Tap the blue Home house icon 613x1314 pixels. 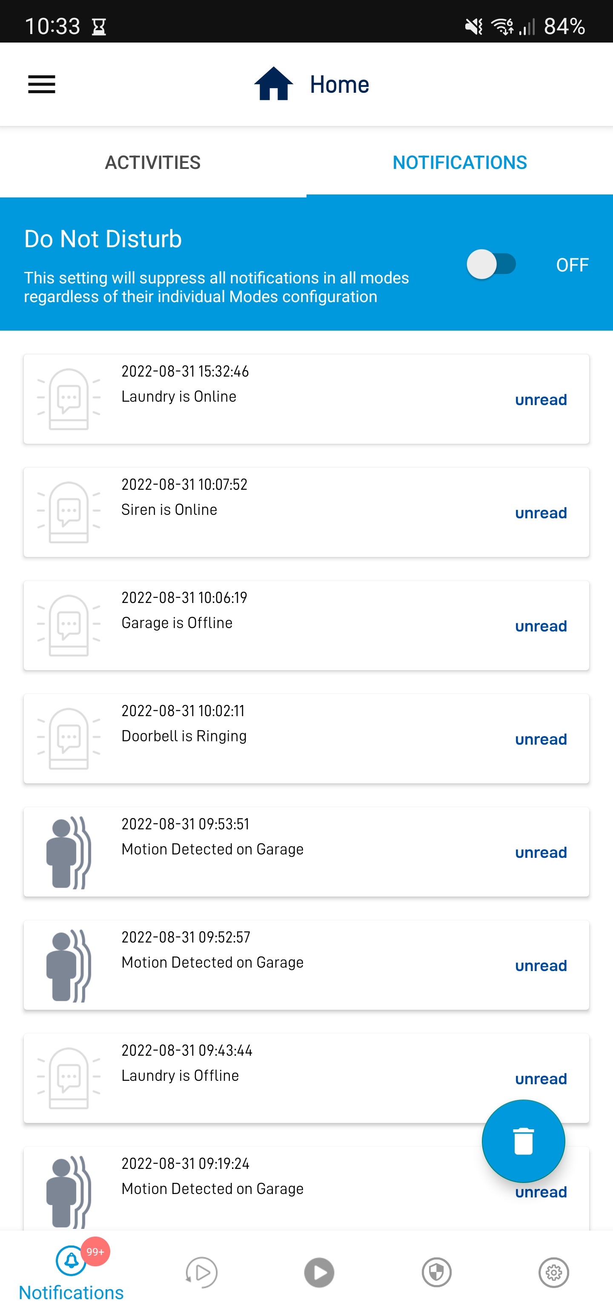pyautogui.click(x=274, y=84)
